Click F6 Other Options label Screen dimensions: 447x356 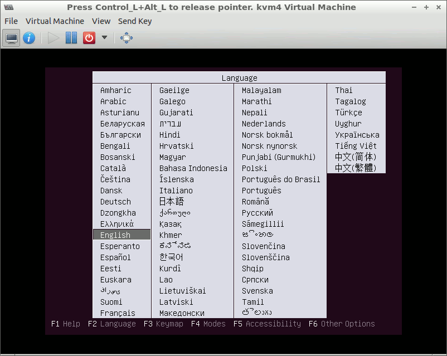[x=341, y=324]
